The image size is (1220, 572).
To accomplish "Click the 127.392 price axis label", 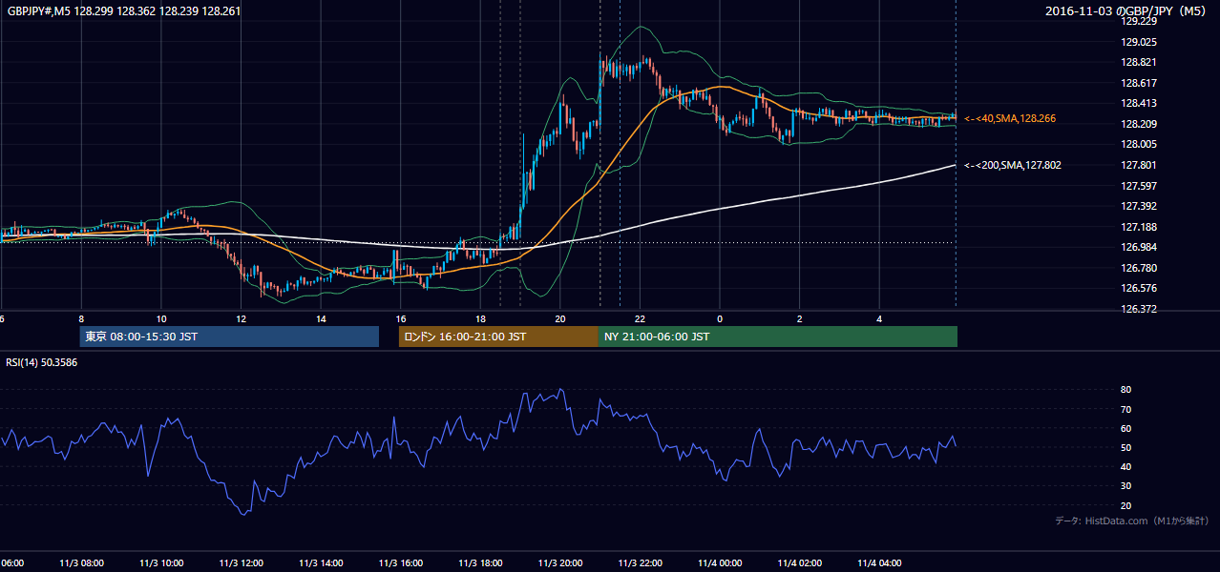I will (1138, 206).
